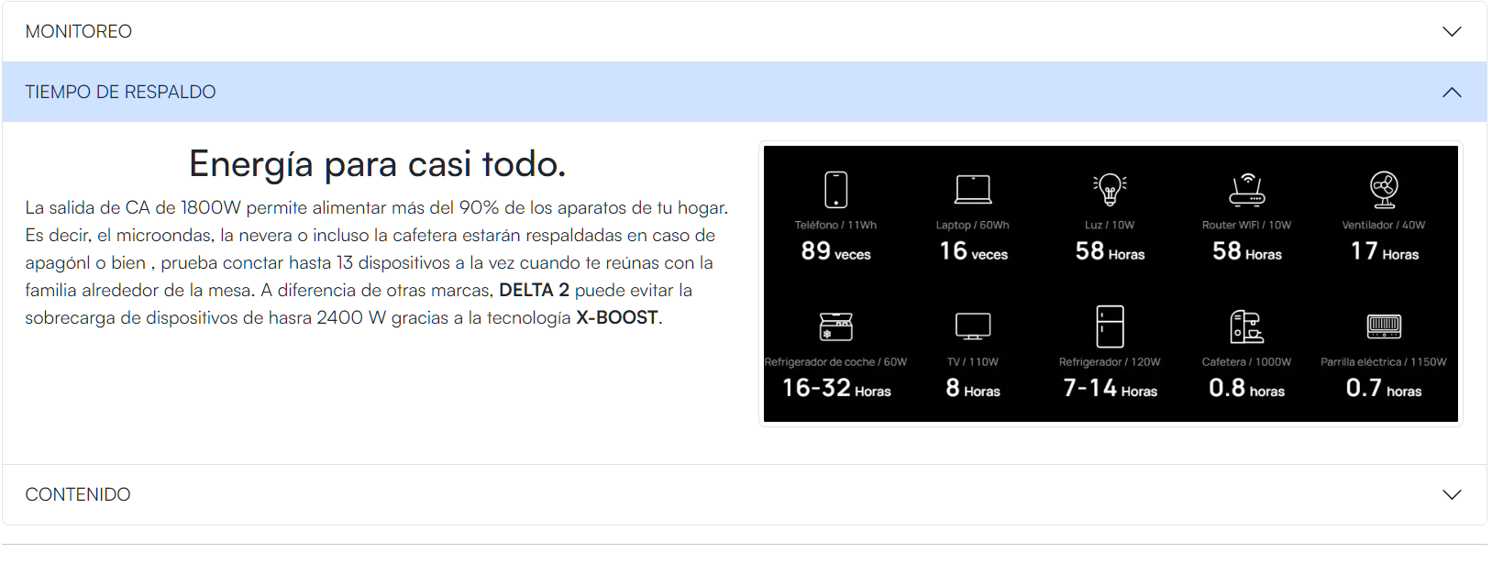Click the '0.7 horas' value
Screen dimensions: 1492x564
coord(1384,389)
